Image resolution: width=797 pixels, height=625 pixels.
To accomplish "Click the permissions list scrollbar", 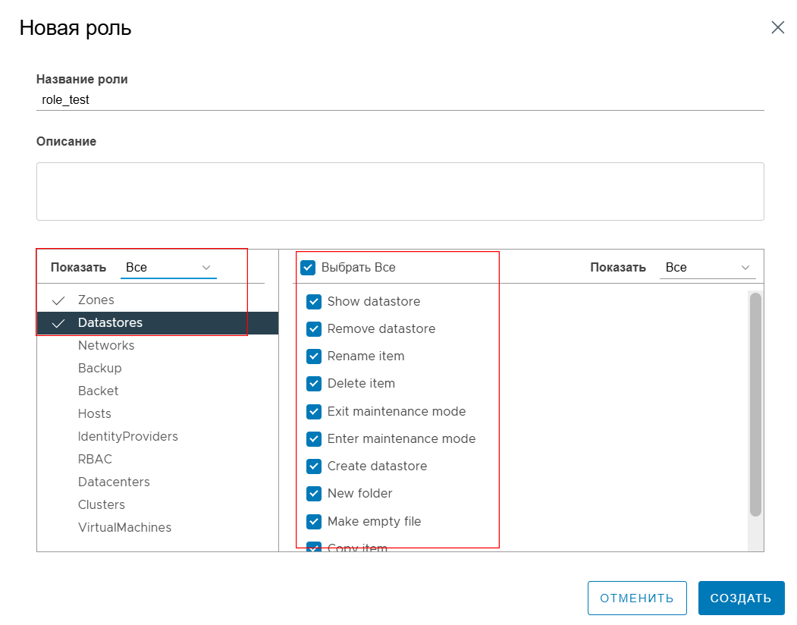I will coord(756,405).
